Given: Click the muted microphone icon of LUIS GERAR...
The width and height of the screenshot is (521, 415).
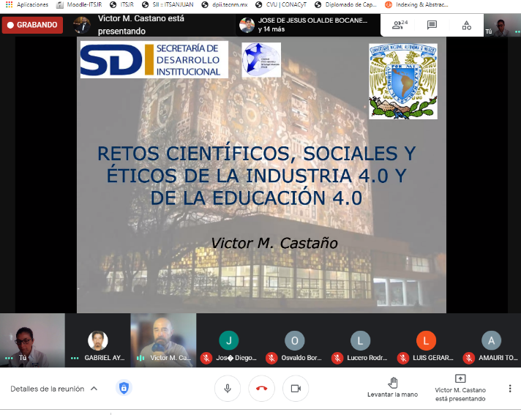Looking at the screenshot, I should (403, 358).
